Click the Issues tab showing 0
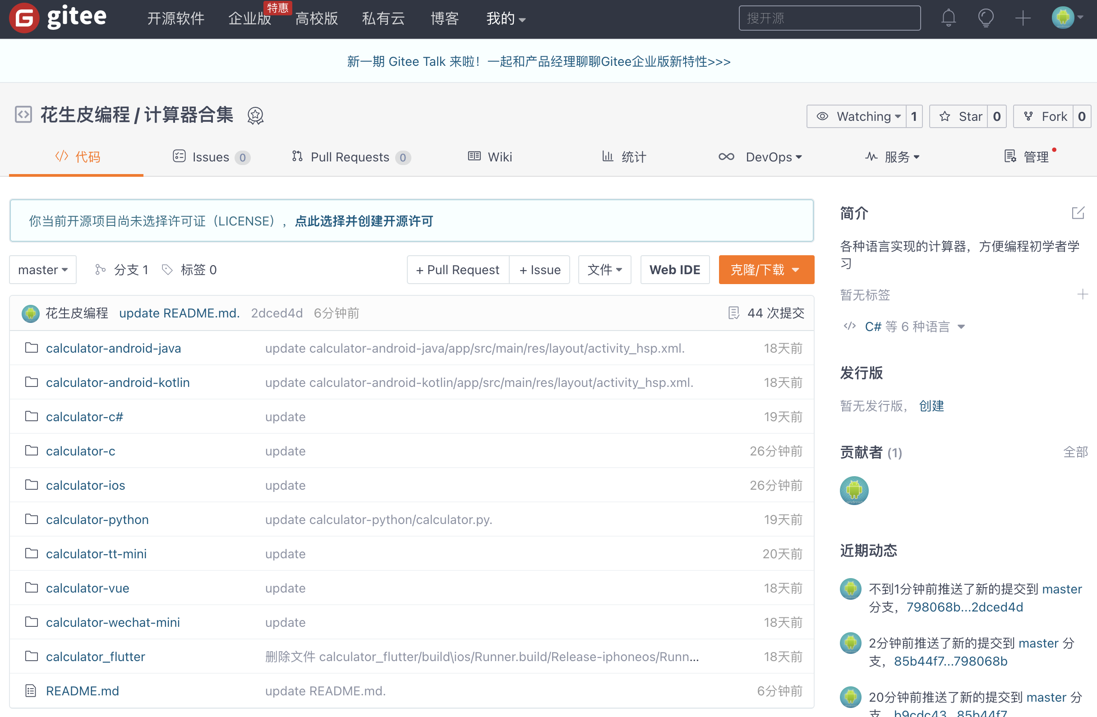This screenshot has height=717, width=1097. (211, 157)
